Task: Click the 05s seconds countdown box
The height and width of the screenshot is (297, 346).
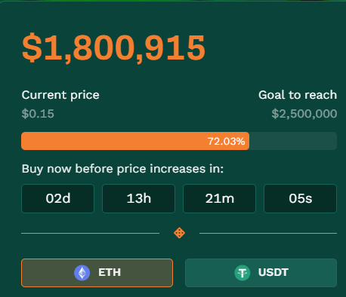Action: (300, 198)
